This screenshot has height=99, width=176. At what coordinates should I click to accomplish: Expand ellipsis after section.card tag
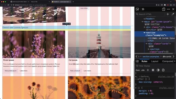click(x=167, y=52)
